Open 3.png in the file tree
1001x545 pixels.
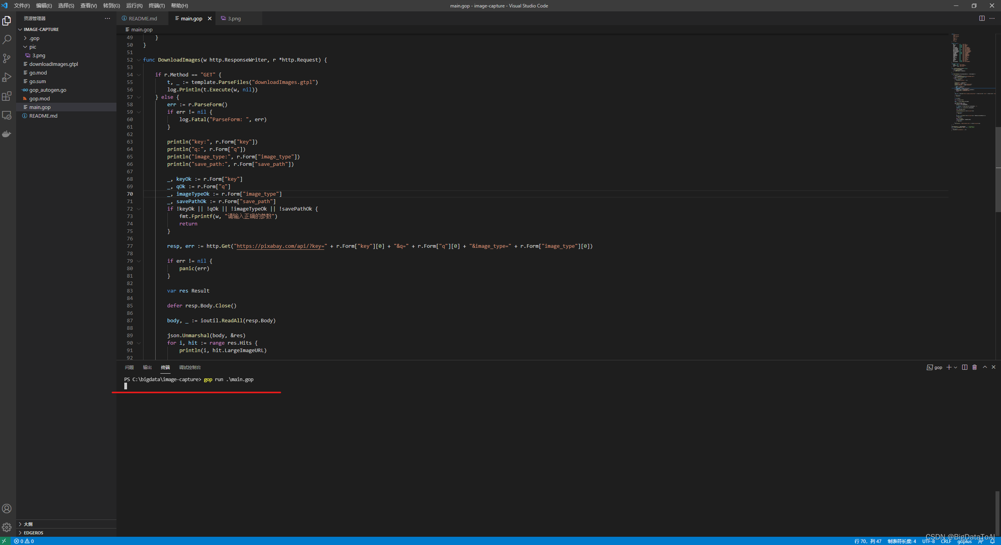66,55
